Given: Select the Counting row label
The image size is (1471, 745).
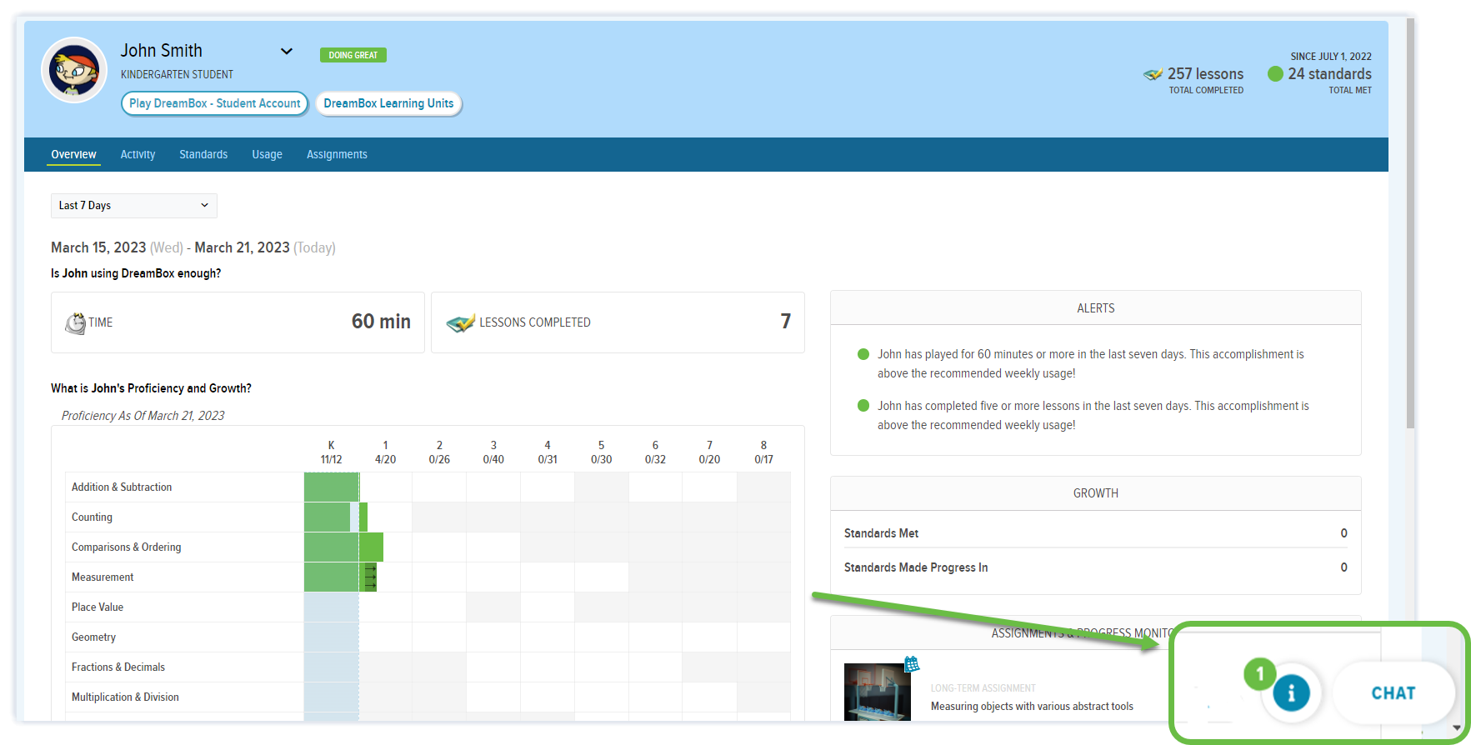Looking at the screenshot, I should [x=92, y=517].
